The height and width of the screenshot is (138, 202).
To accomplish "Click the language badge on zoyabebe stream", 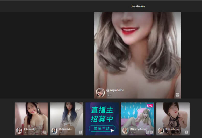I will 177,95.
